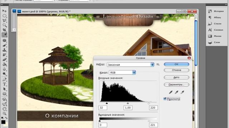The image size is (229, 128).
Task: Open the Канал RGB channel dropdown
Action: click(x=122, y=73)
